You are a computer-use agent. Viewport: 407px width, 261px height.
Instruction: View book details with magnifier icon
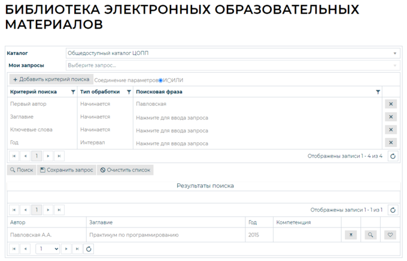[x=370, y=235]
